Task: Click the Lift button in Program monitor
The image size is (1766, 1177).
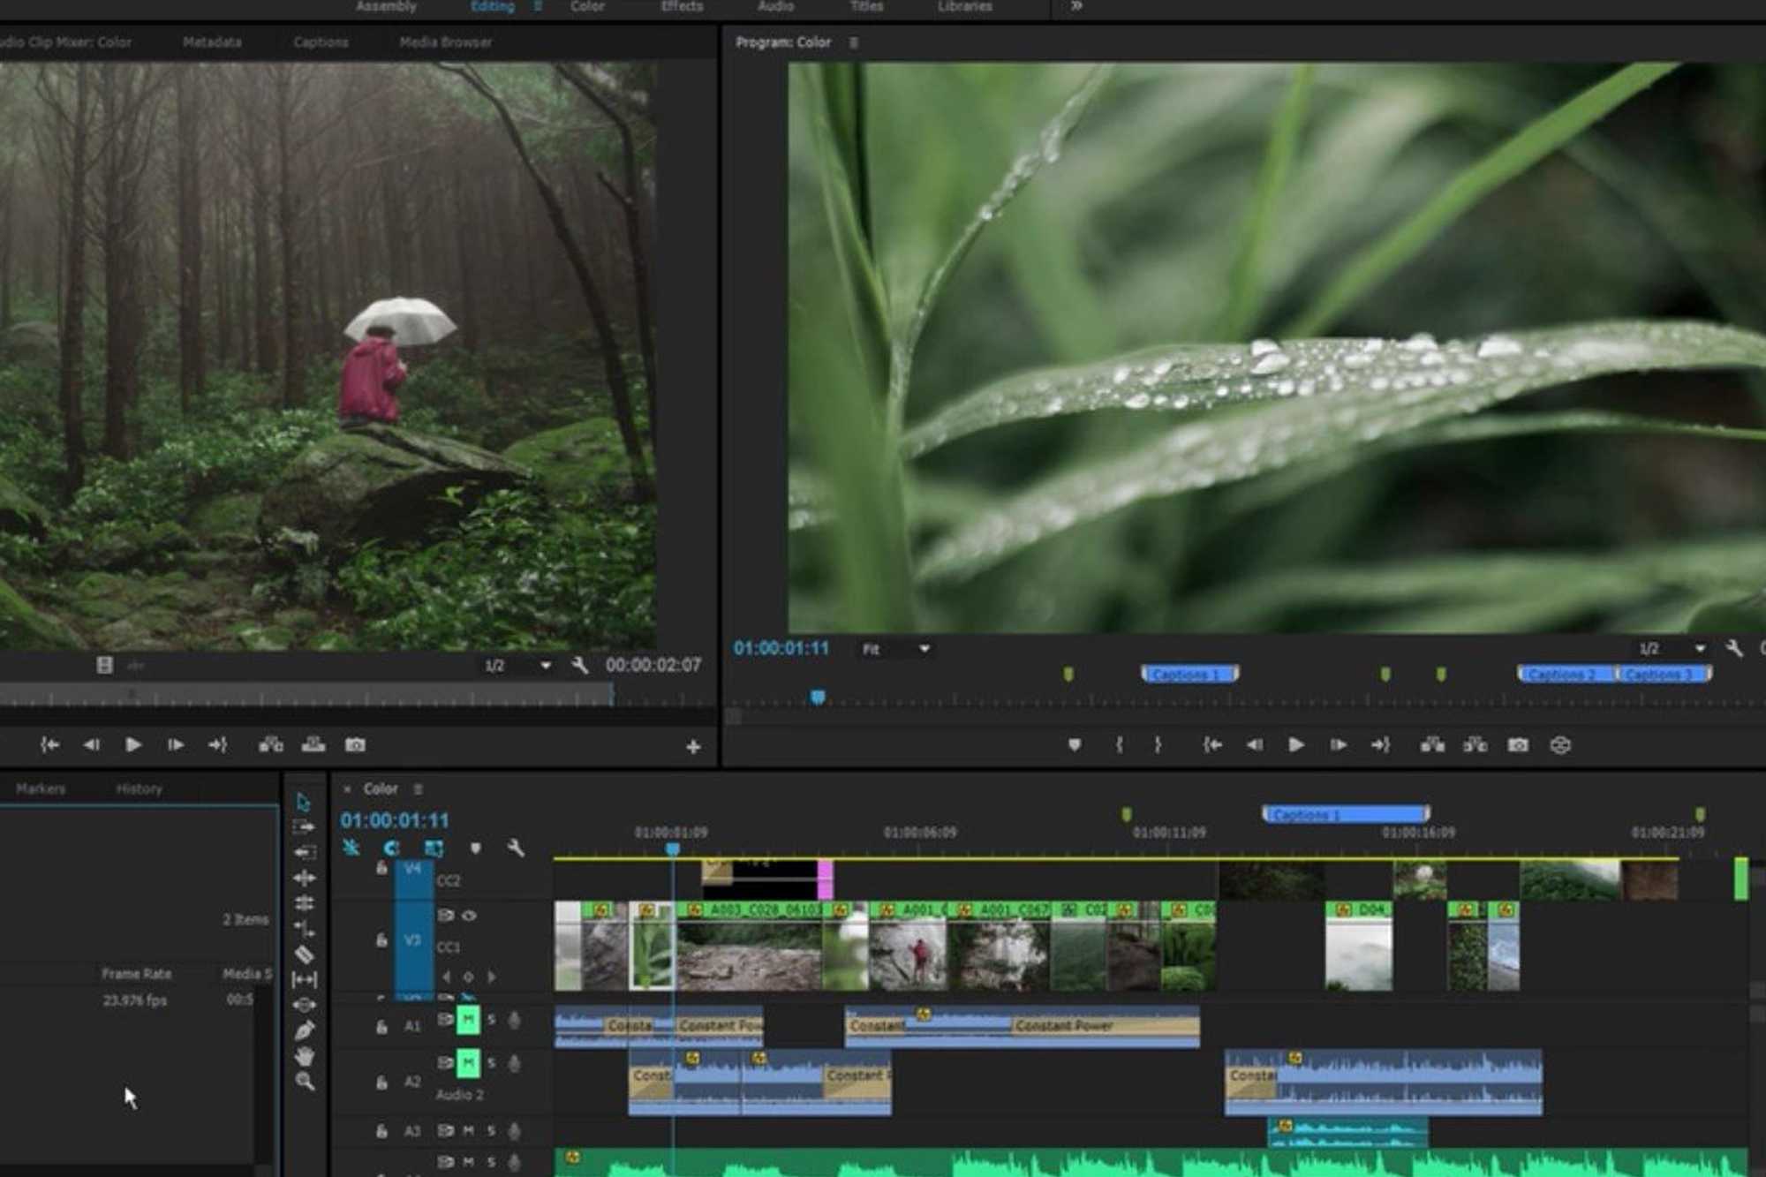Action: tap(1432, 745)
